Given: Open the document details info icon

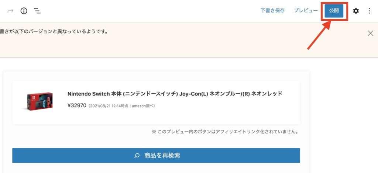Looking at the screenshot, I should 24,11.
